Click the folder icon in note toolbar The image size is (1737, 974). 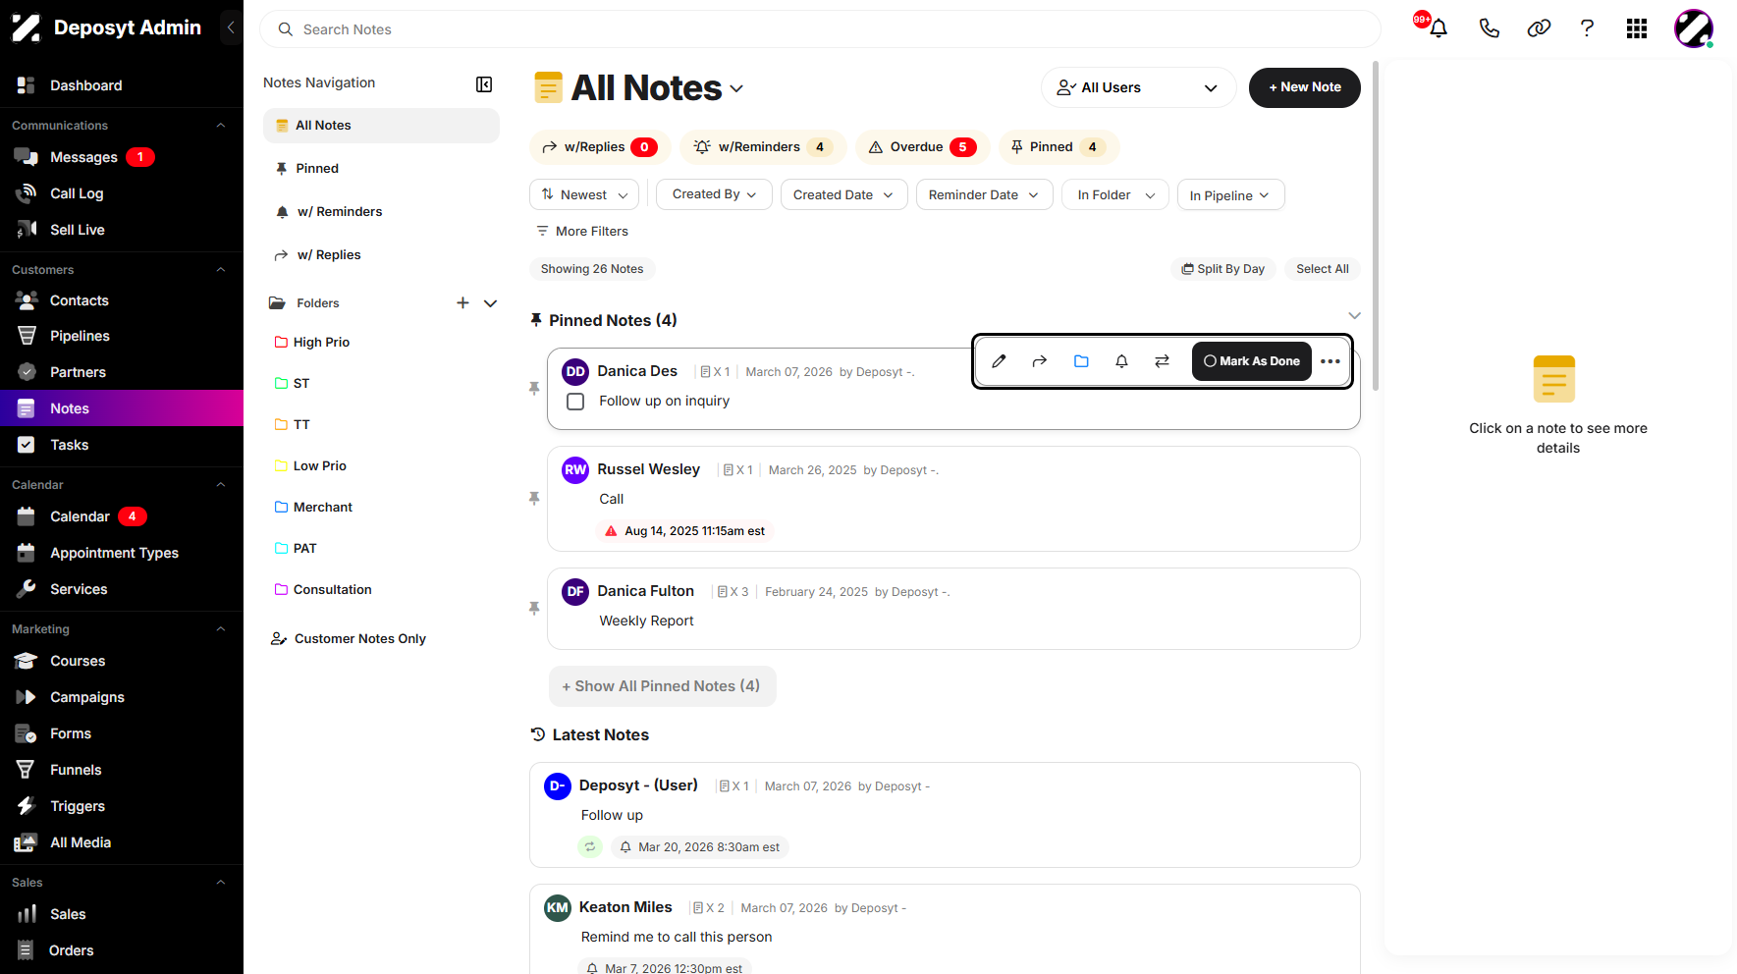(1081, 361)
